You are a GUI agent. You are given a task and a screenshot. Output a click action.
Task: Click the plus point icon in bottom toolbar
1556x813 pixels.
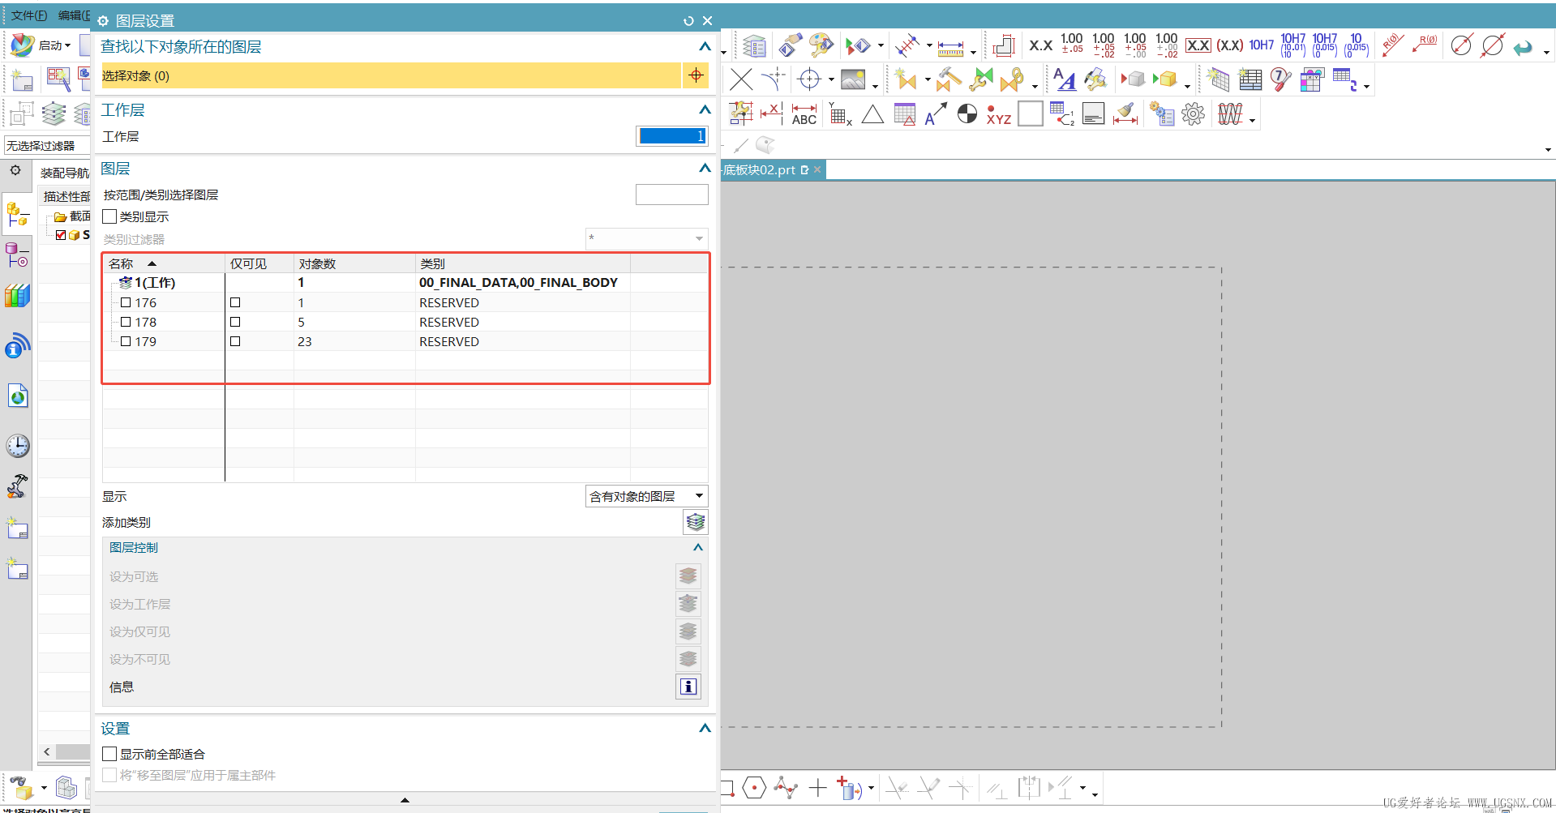pyautogui.click(x=818, y=787)
